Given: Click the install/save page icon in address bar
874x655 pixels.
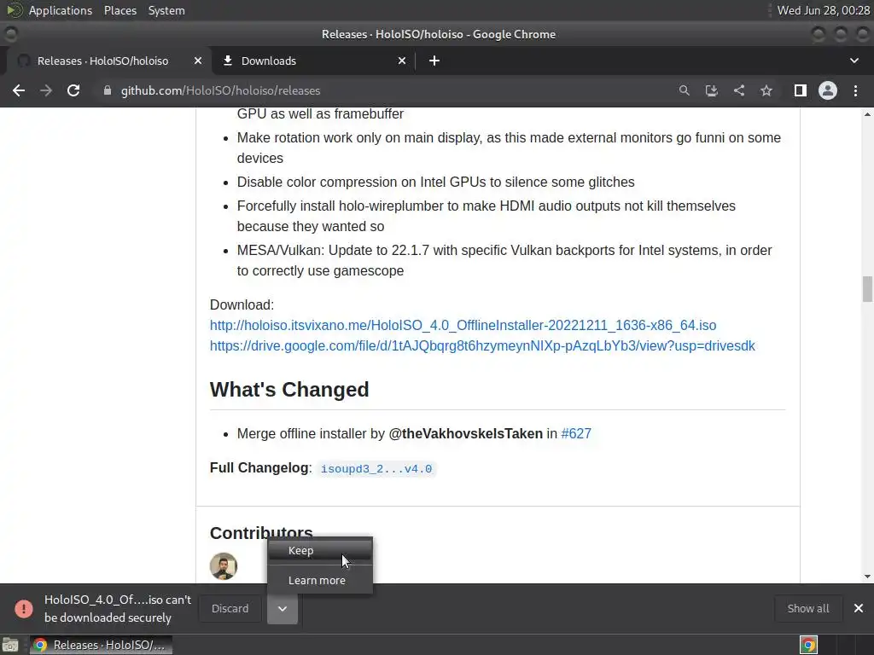Looking at the screenshot, I should [x=711, y=90].
